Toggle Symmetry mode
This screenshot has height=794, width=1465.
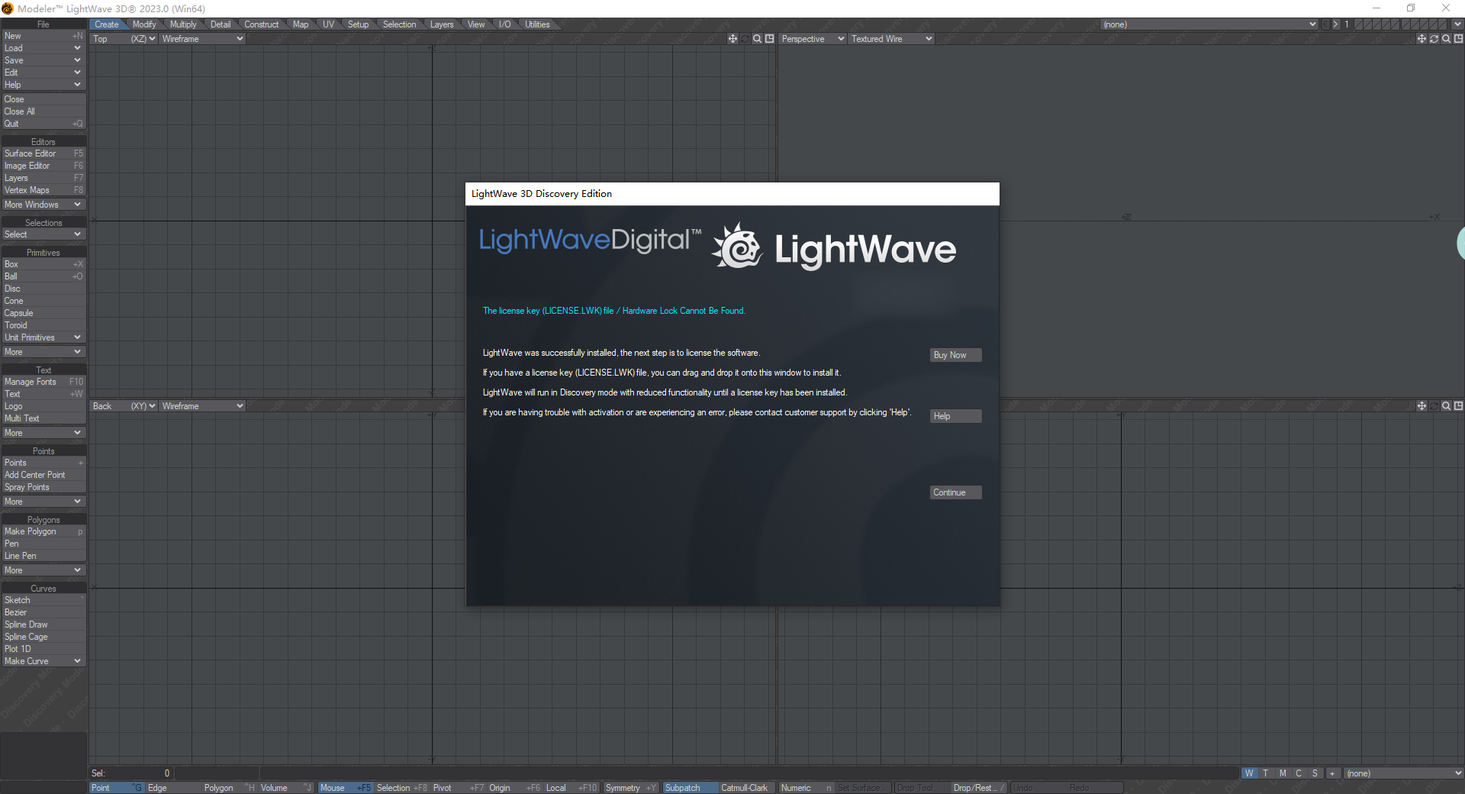point(630,788)
